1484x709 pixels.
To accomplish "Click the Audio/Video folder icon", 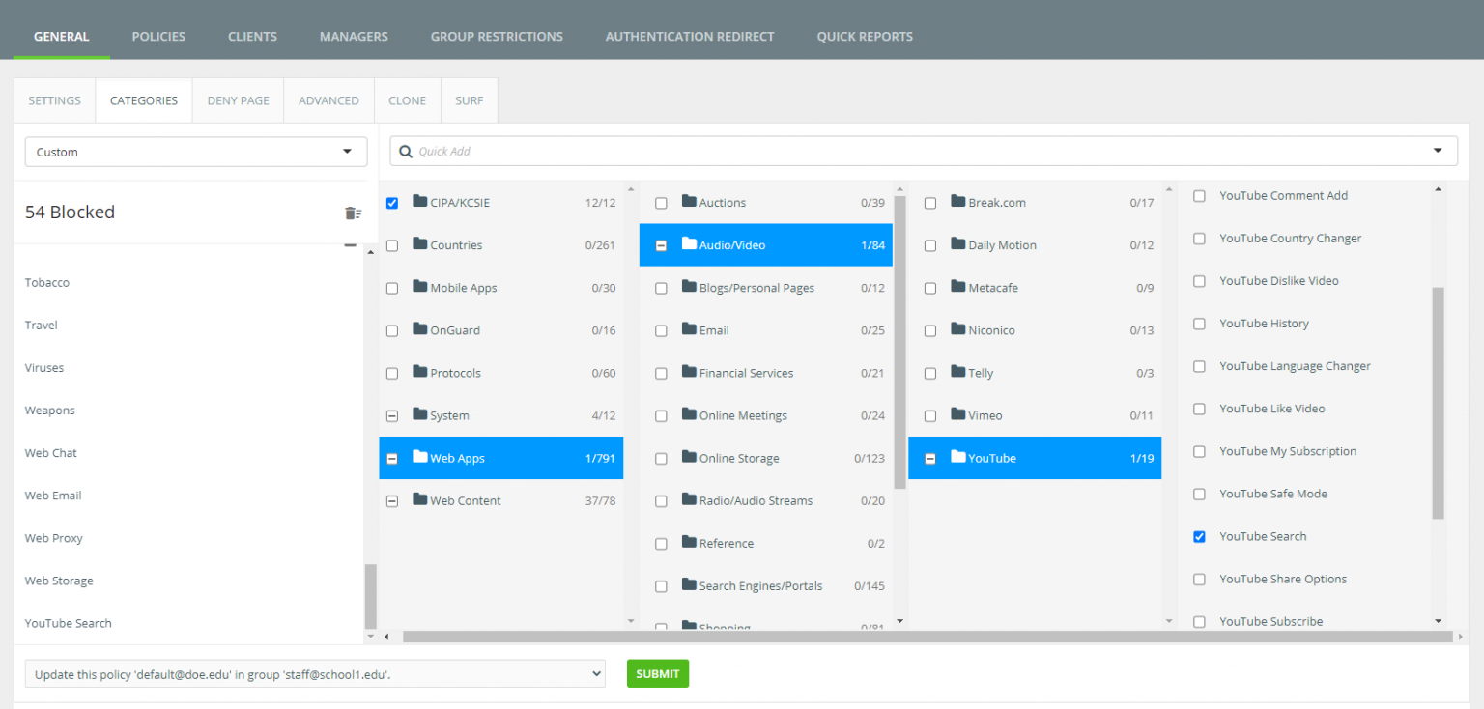I will click(x=690, y=244).
